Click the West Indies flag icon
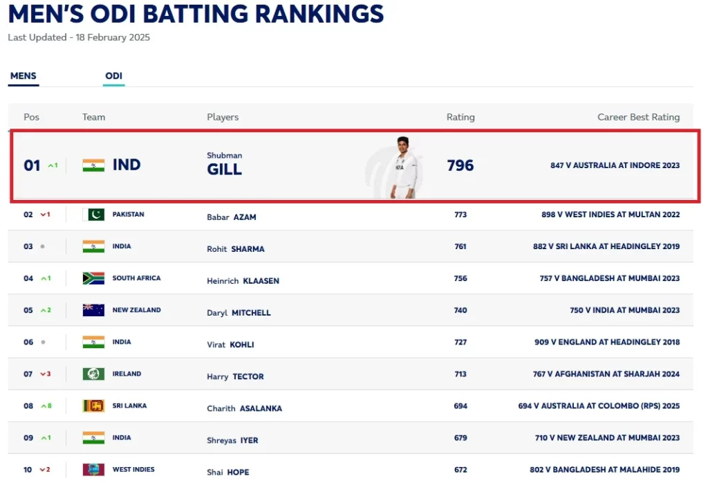The image size is (708, 483). (x=93, y=469)
